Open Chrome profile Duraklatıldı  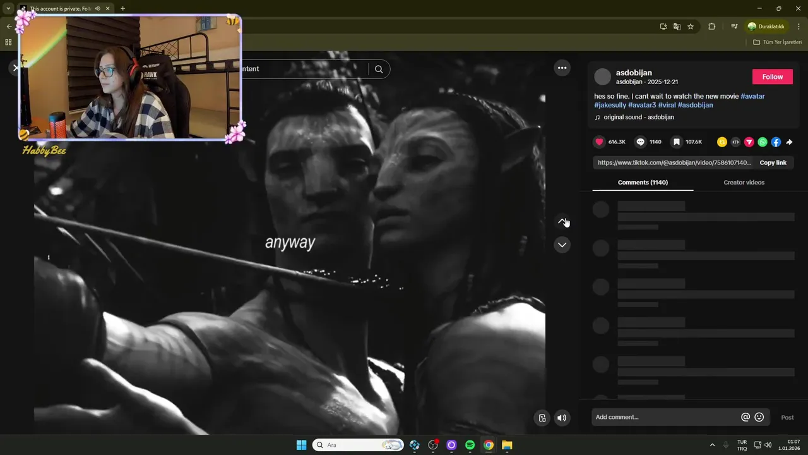[766, 27]
